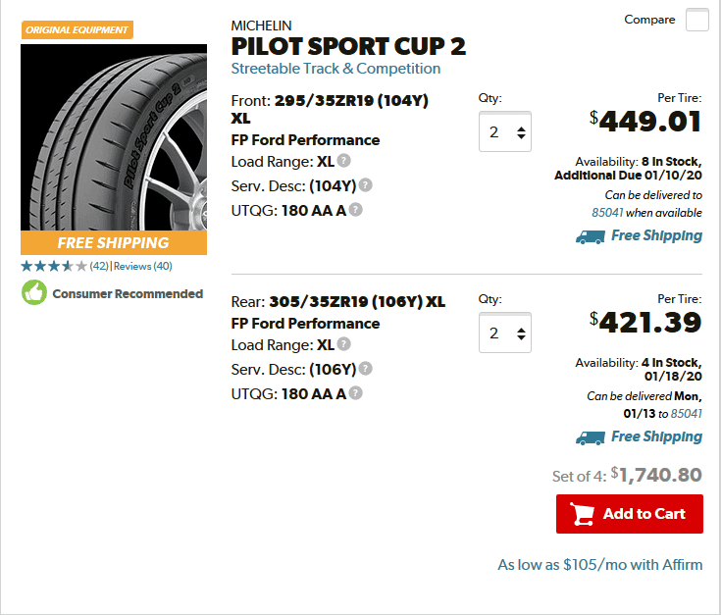Click front tire Serv. Desc help icon
The width and height of the screenshot is (721, 615).
pyautogui.click(x=366, y=184)
